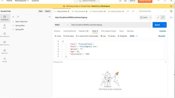Click the comment icon next to pencil
Viewport: 175px width, 98px height.
(x=163, y=17)
